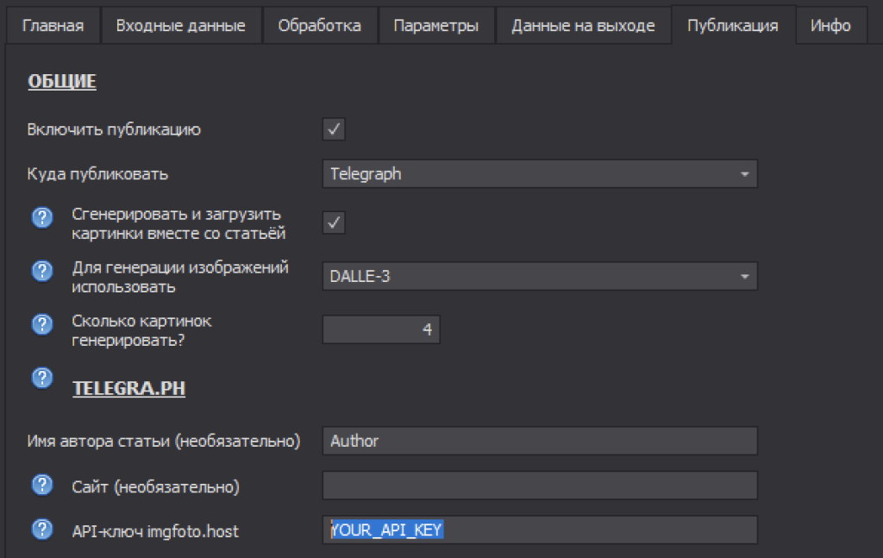Click the author name field containing Author
This screenshot has width=883, height=558.
pyautogui.click(x=540, y=441)
